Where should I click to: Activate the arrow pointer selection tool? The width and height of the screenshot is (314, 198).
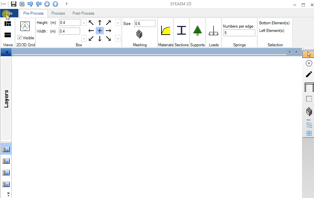[x=309, y=54]
